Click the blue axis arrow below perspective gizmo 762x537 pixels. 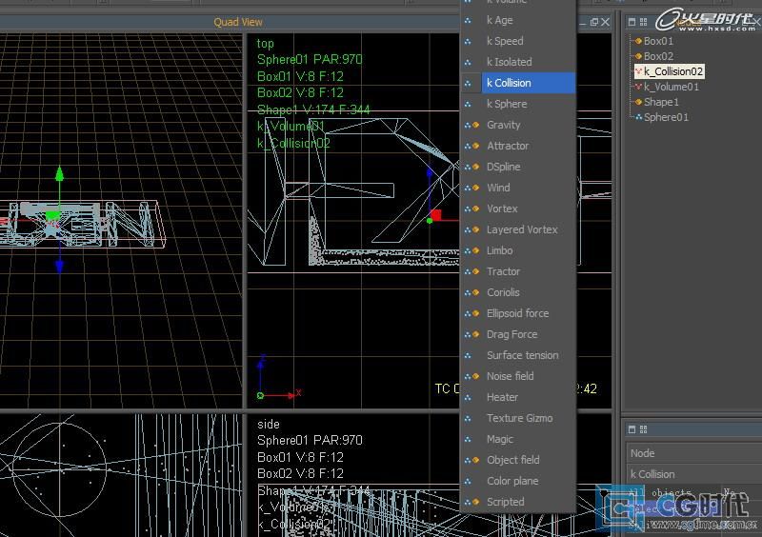point(59,267)
